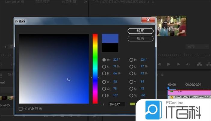Click the hex field showing 304EA7
Viewport: 211px width, 121px height.
pos(117,104)
